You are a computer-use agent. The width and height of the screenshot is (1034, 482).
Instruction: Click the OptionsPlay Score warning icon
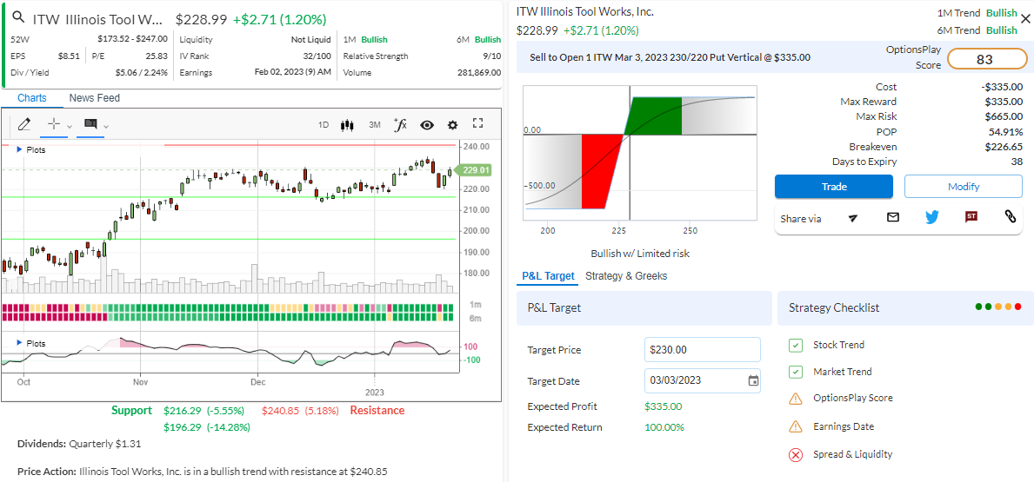click(795, 399)
